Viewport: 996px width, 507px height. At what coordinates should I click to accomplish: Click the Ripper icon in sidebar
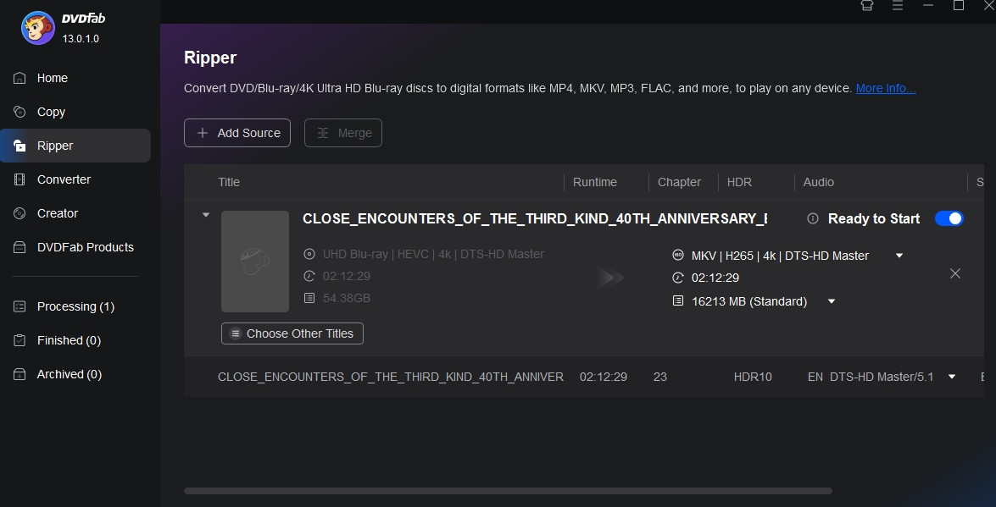[x=19, y=146]
